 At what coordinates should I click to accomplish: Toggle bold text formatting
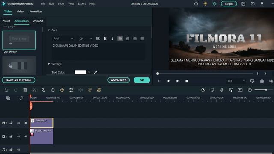pyautogui.click(x=105, y=38)
